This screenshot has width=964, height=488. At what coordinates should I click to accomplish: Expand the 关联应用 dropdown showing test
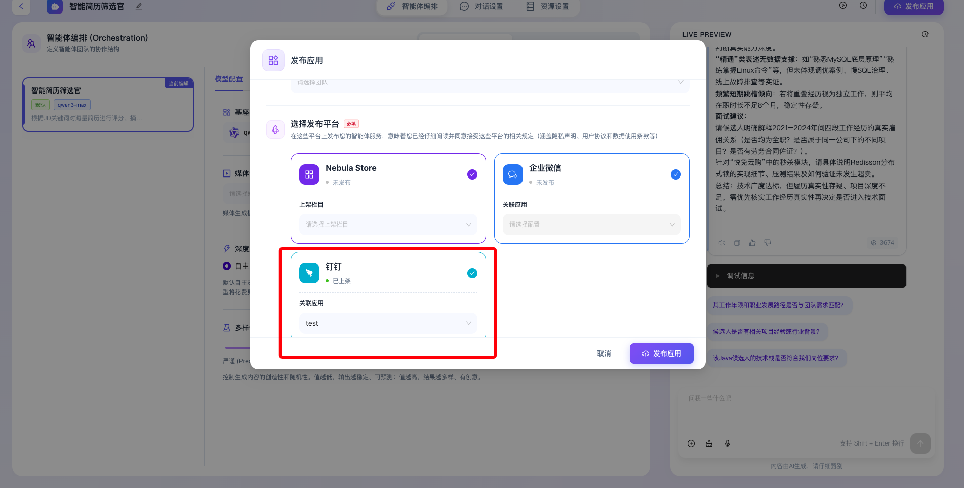tap(388, 323)
